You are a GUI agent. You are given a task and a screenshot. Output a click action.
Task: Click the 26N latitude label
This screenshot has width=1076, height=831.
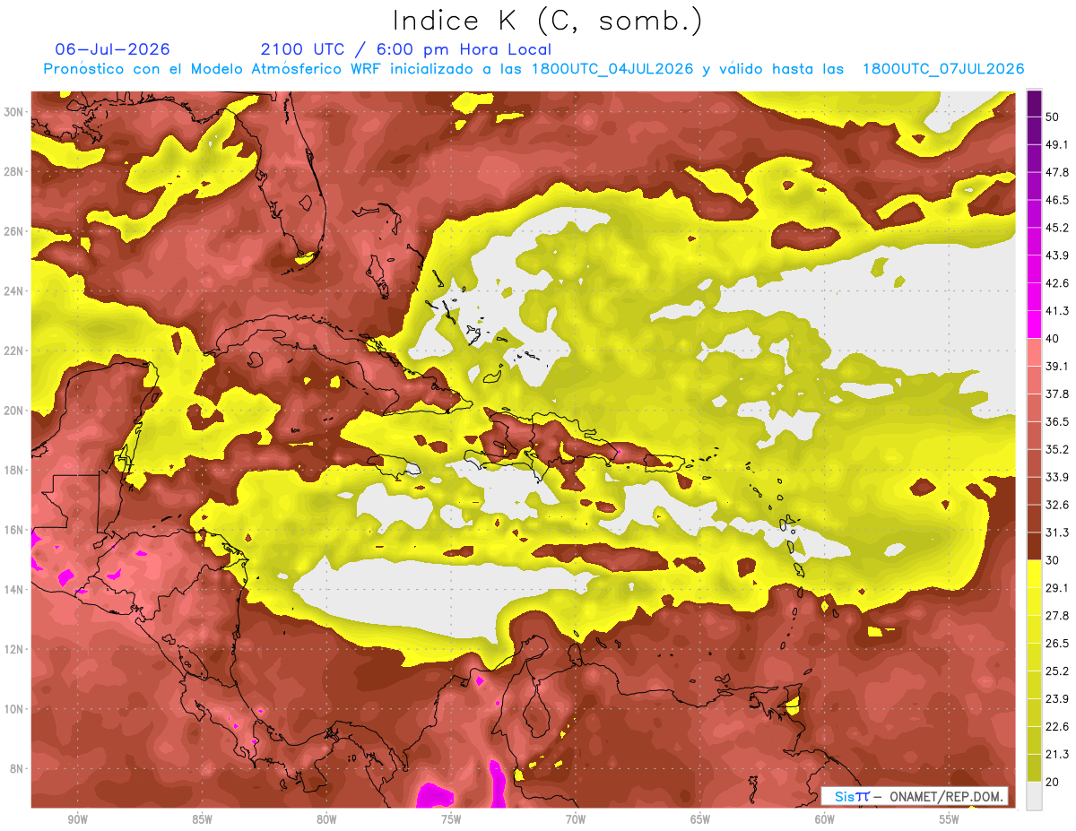15,231
